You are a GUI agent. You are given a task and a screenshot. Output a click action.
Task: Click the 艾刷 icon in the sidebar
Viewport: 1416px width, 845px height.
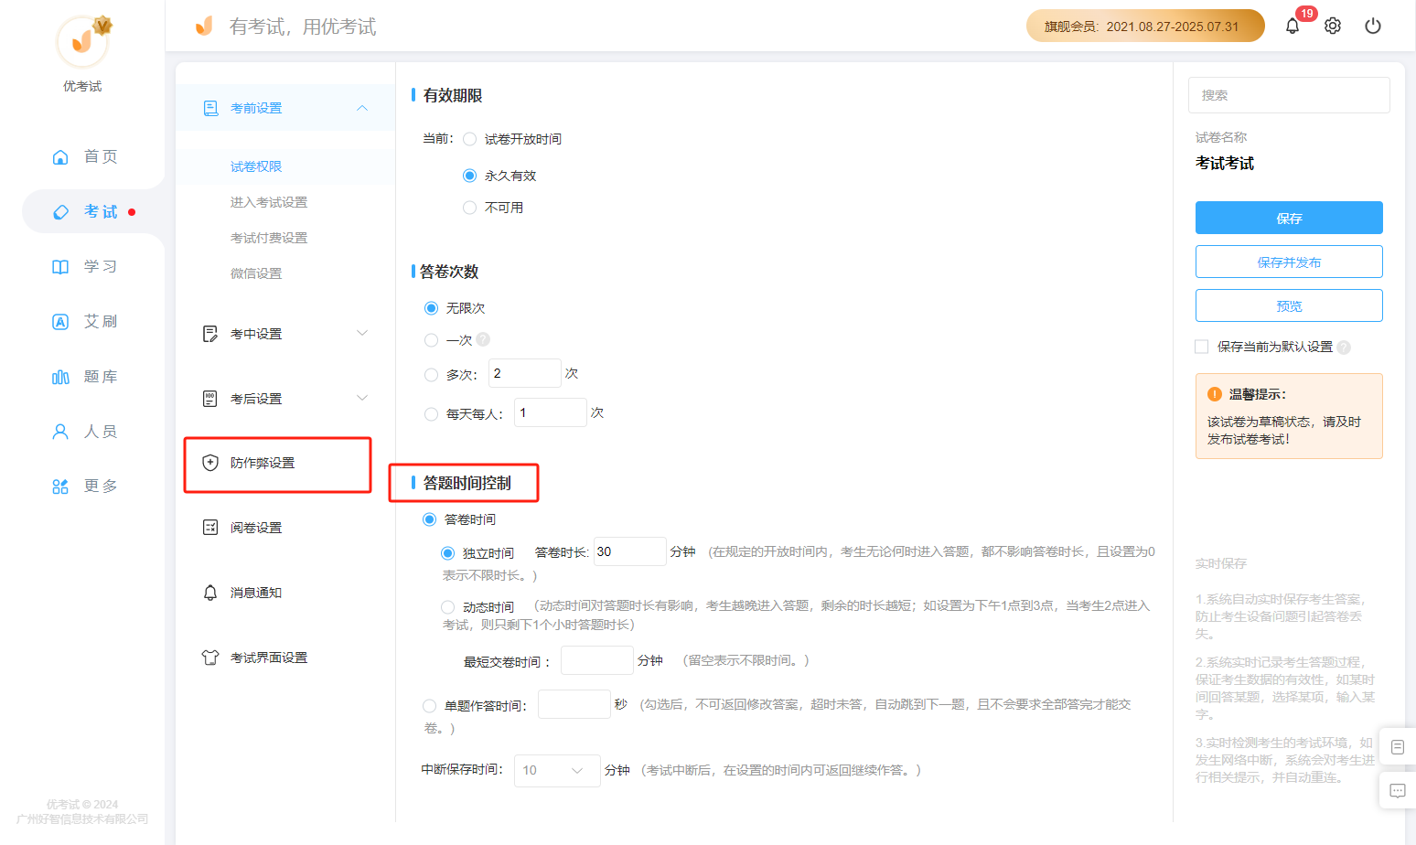(x=60, y=322)
